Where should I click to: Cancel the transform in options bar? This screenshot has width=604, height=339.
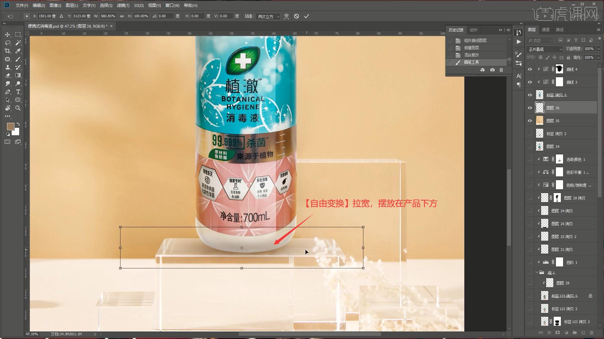[x=296, y=16]
